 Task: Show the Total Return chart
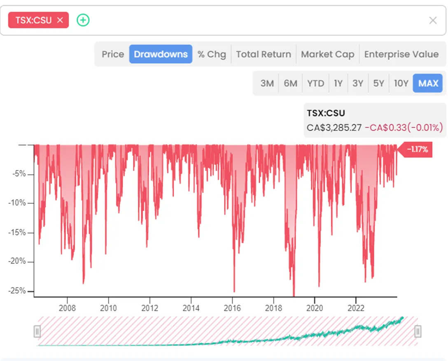(x=264, y=54)
